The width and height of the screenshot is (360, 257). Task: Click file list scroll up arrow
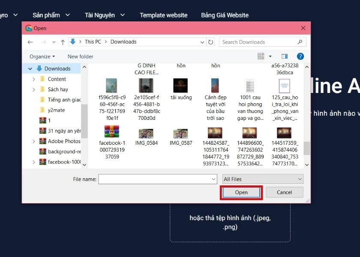tap(307, 67)
